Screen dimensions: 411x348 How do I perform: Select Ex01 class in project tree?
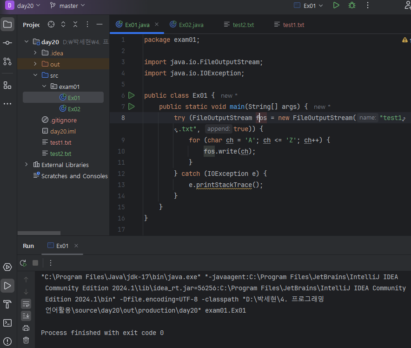point(63,98)
